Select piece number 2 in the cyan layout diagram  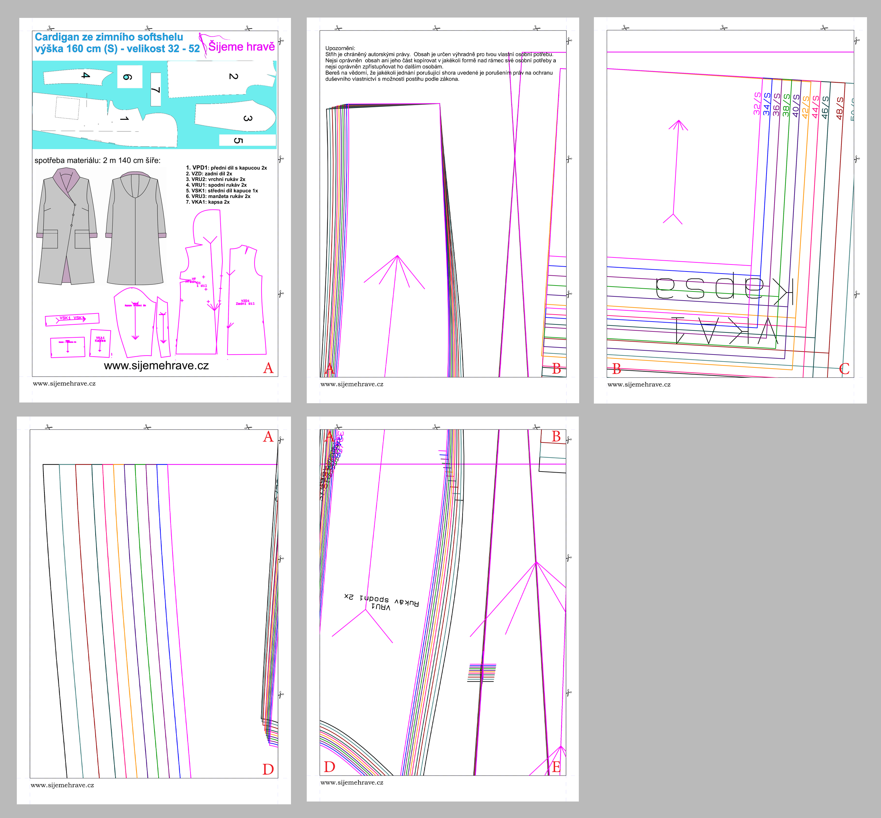[233, 76]
